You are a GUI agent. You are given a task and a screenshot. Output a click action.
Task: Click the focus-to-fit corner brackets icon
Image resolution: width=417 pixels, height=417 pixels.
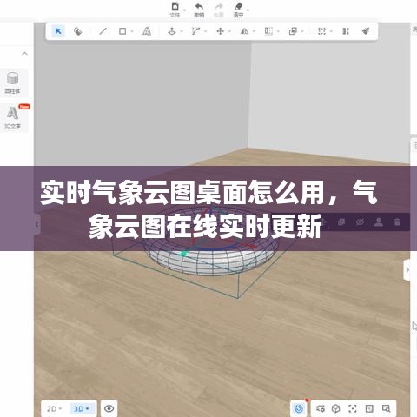pyautogui.click(x=353, y=408)
